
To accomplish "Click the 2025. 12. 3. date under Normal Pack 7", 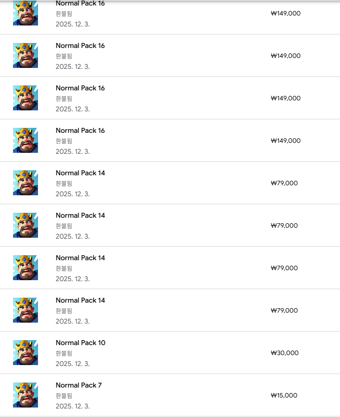I will tap(72, 406).
